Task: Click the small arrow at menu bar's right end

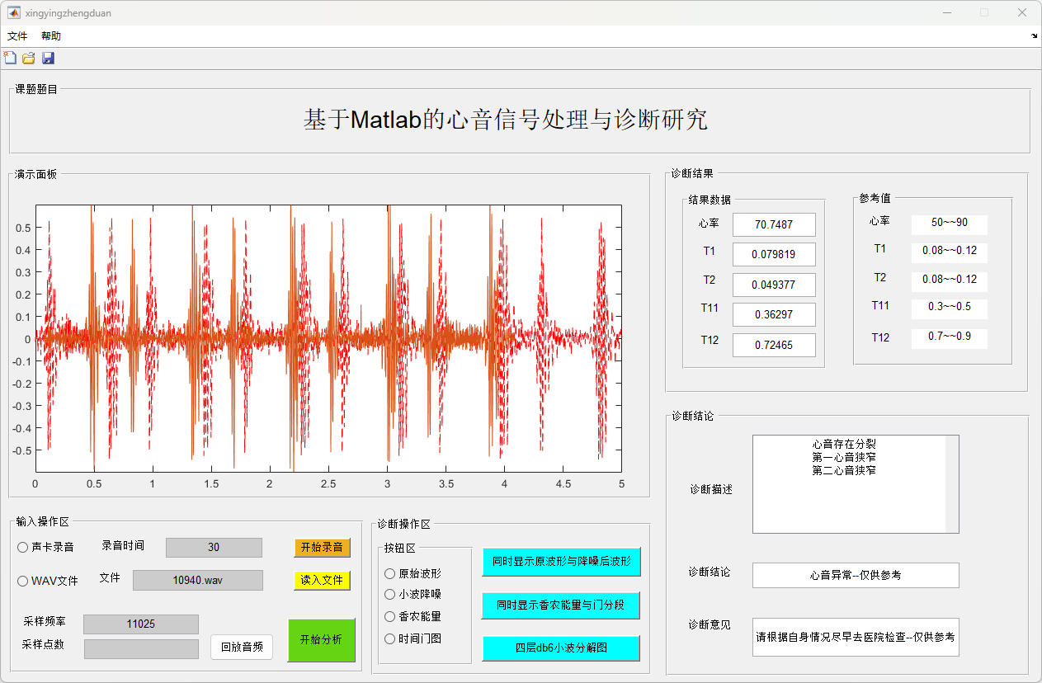Action: tap(1035, 36)
